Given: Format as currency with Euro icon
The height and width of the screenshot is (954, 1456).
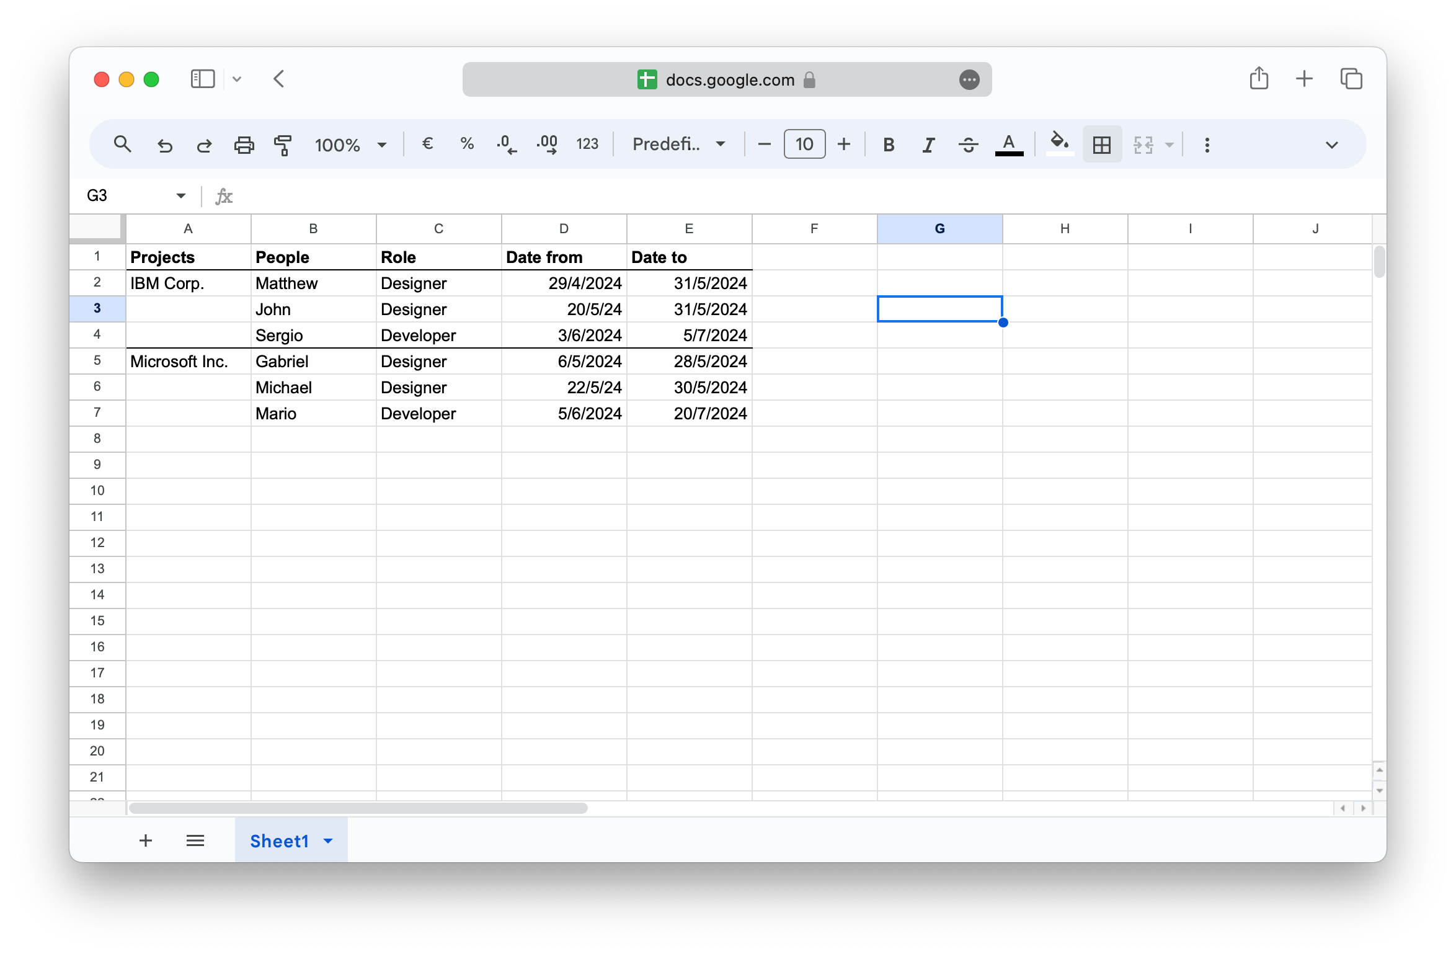Looking at the screenshot, I should (427, 144).
